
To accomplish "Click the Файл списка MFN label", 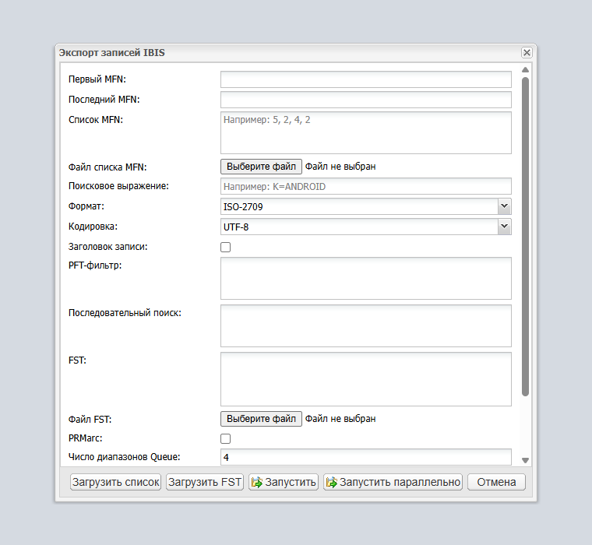I will click(107, 167).
